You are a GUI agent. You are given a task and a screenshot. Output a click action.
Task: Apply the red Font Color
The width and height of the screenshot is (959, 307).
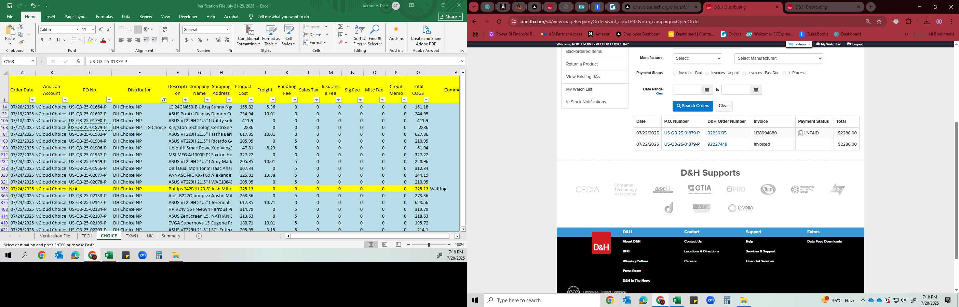point(104,40)
